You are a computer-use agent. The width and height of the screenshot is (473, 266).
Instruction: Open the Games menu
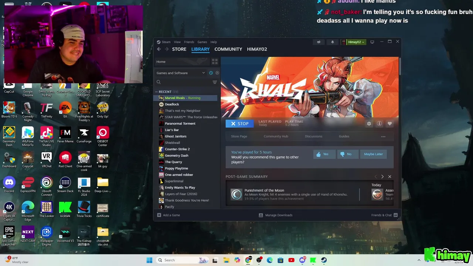[202, 42]
